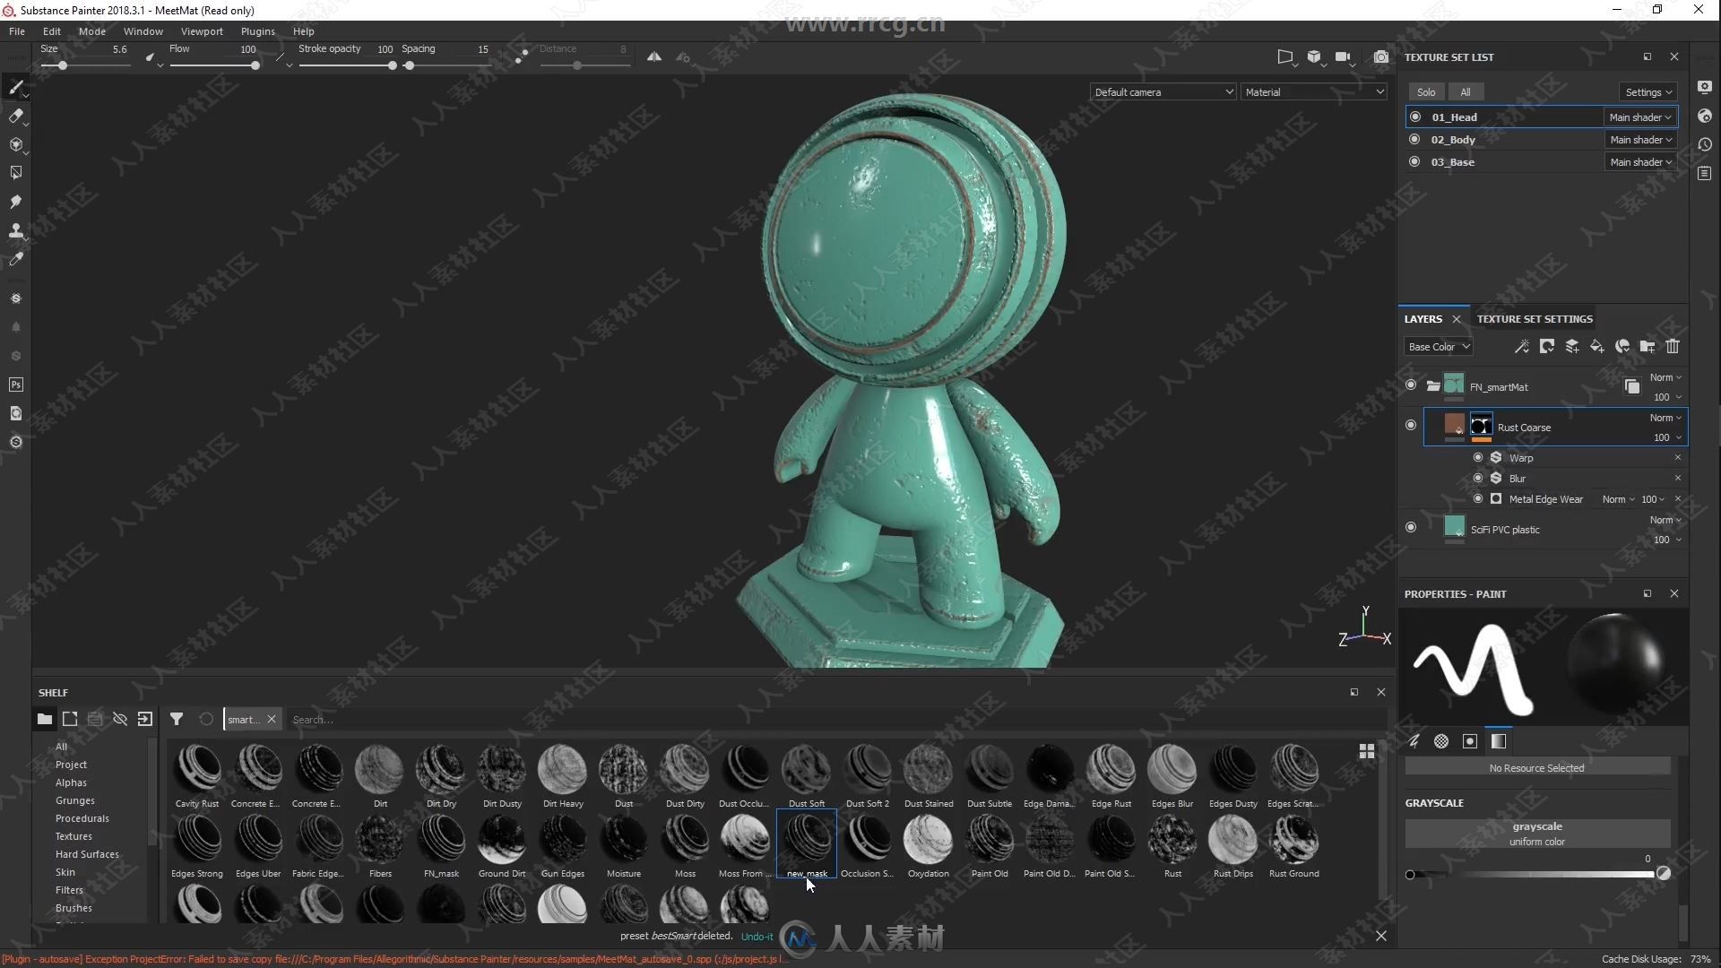Screen dimensions: 1721x968
Task: Adjust the brush Size slider
Action: click(86, 65)
